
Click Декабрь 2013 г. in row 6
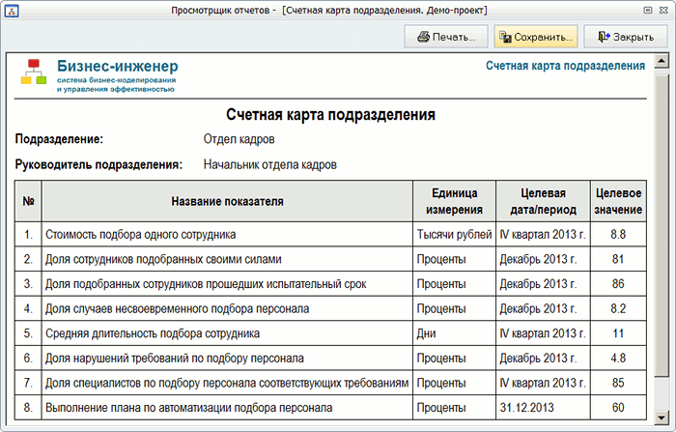(x=543, y=358)
